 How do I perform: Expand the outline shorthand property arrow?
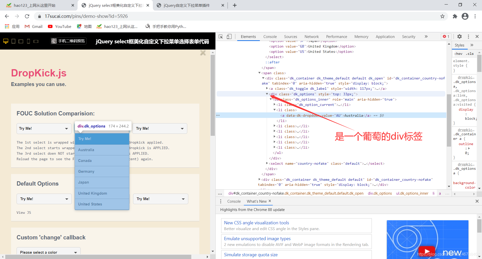469,148
